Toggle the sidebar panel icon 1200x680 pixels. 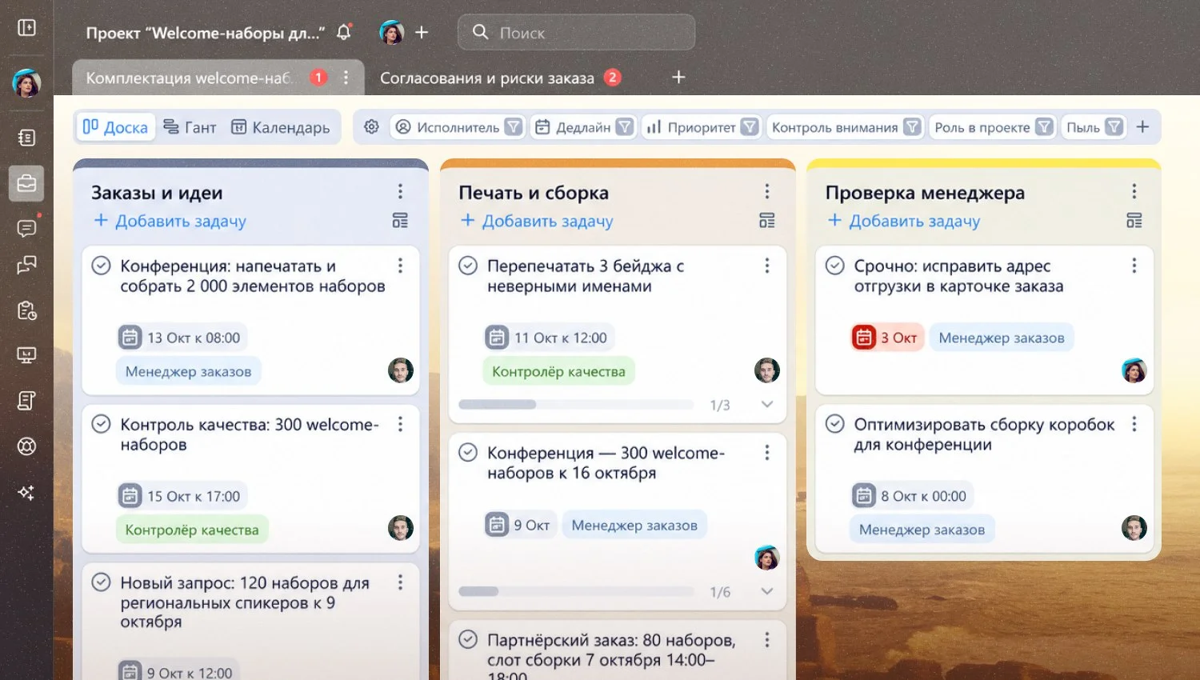(x=26, y=28)
